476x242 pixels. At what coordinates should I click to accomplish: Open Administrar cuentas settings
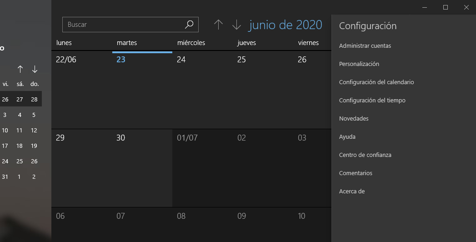(365, 46)
